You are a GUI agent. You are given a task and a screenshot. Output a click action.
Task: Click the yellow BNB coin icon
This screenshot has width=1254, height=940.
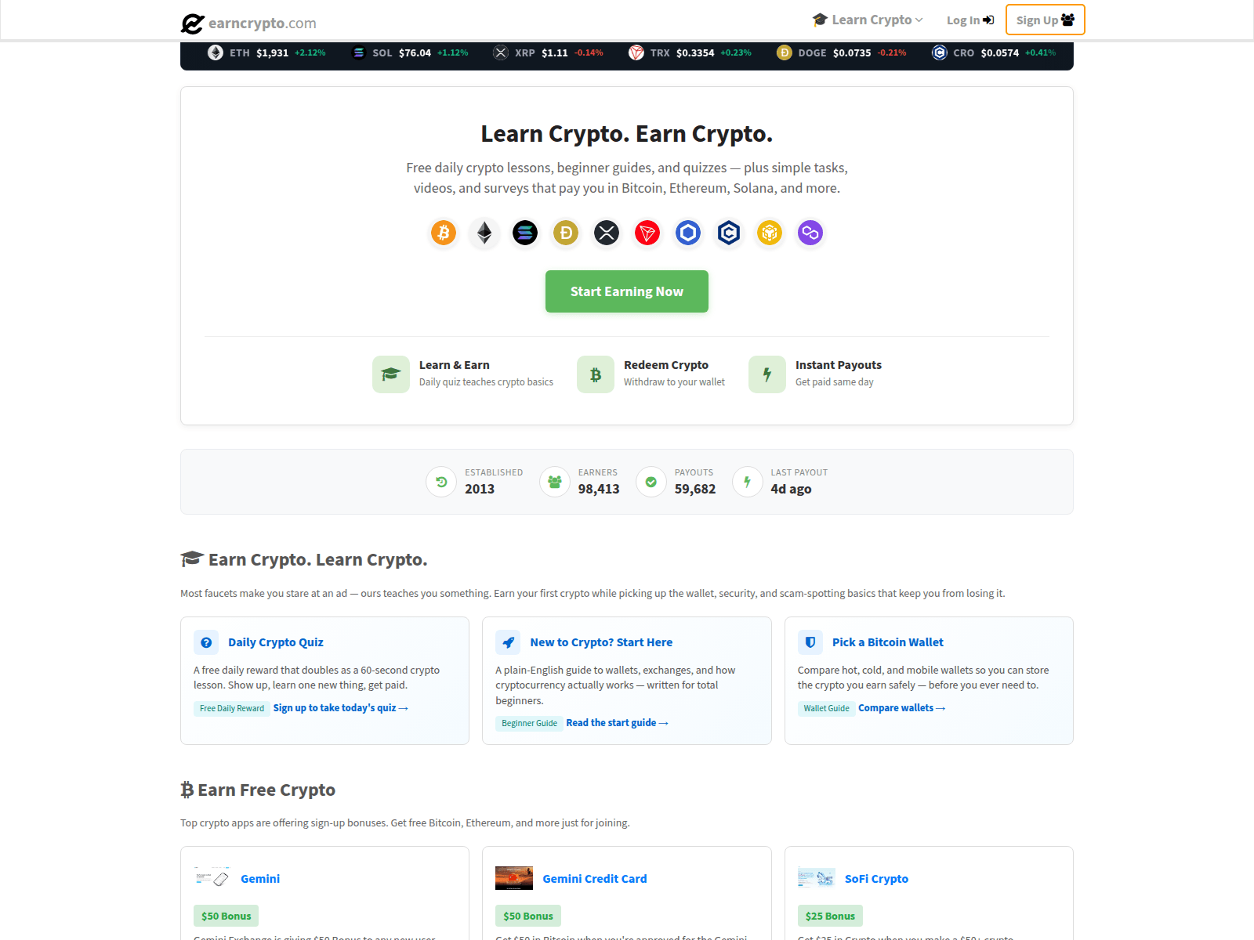[770, 233]
